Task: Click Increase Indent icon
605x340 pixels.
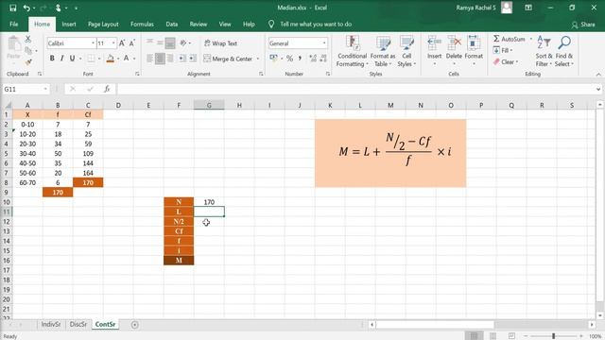Action: click(x=193, y=59)
